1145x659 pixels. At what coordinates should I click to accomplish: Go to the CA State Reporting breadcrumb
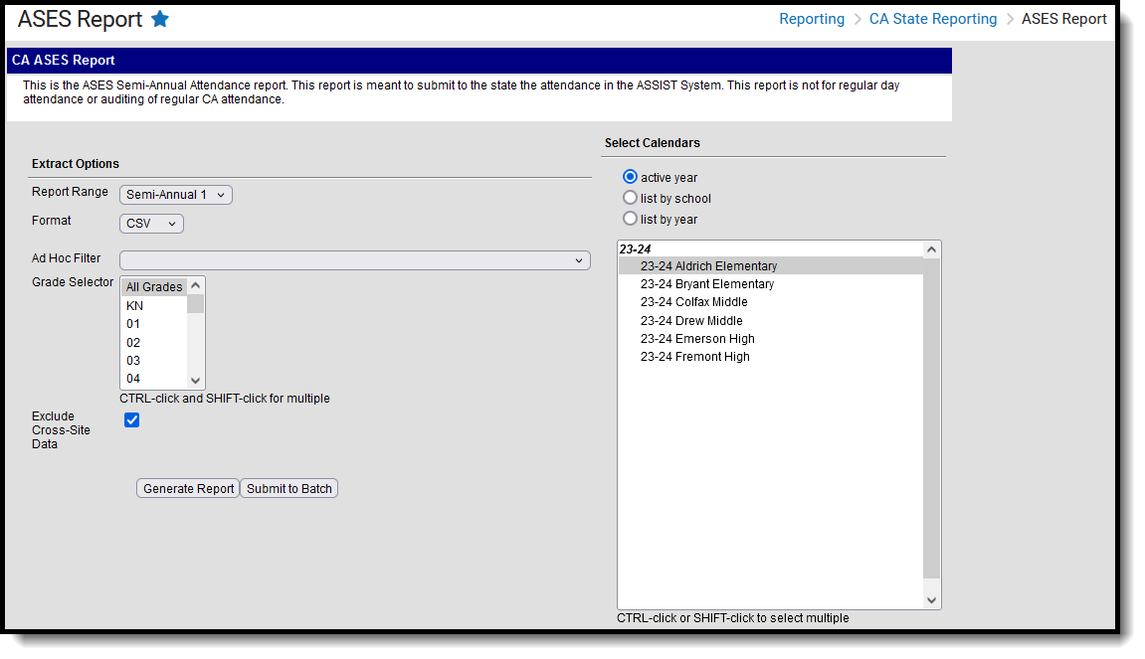click(x=932, y=19)
